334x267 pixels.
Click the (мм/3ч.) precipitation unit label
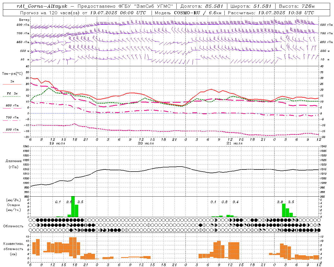tap(13, 200)
